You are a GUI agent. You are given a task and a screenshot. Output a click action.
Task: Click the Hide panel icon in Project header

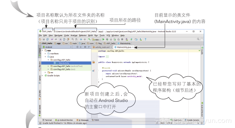[x=89, y=47]
